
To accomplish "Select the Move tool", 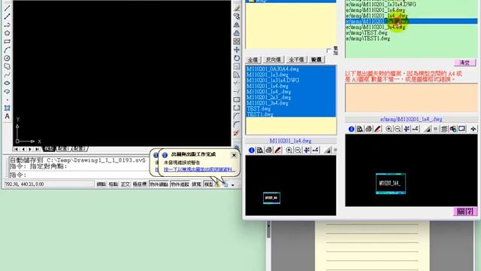I will [x=237, y=50].
